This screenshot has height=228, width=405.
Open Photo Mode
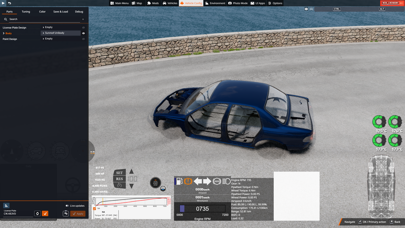(238, 3)
